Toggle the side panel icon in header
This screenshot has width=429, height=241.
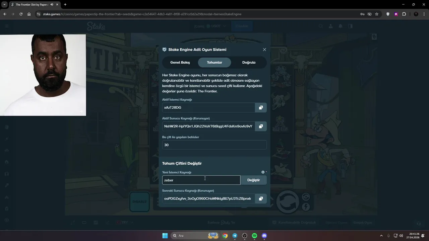(x=350, y=26)
